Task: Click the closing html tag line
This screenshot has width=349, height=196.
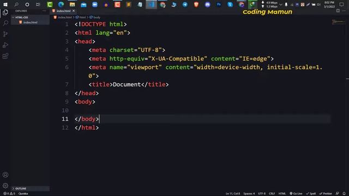Action: click(x=87, y=128)
